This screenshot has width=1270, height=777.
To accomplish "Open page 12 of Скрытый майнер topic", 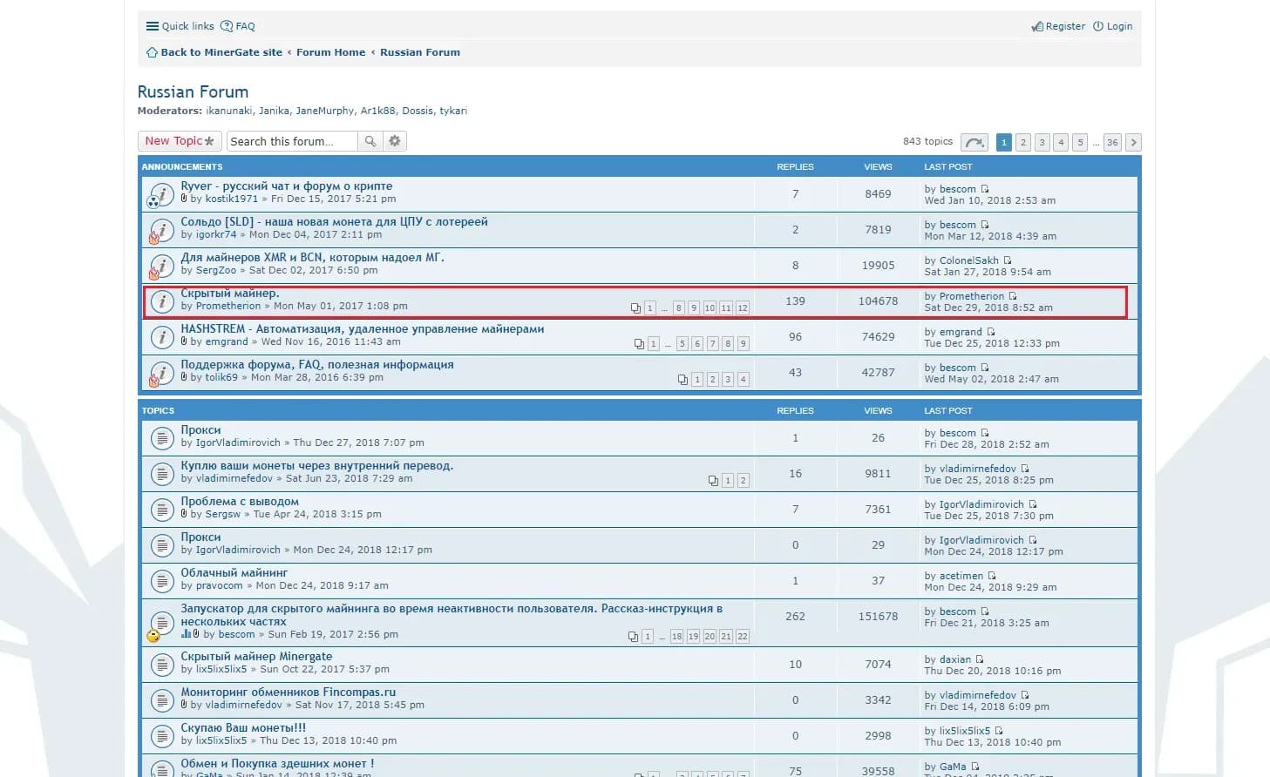I will coord(743,308).
